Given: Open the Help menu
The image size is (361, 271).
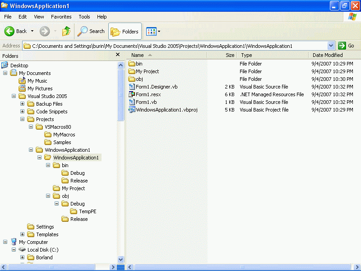Looking at the screenshot, I should (x=102, y=17).
